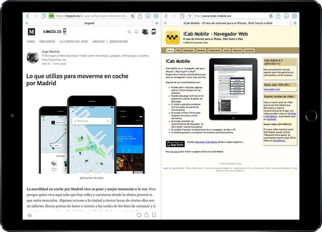
Task: Click the Available on the App Store badge
Action: [x=175, y=144]
